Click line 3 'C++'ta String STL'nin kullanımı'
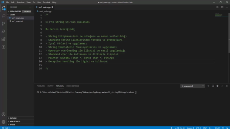This screenshot has width=230, height=129. 68,22
